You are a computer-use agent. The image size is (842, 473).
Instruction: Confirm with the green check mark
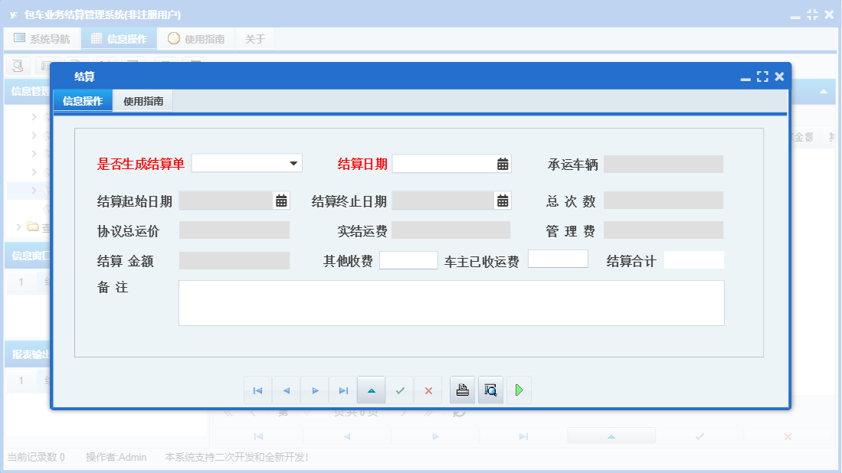[x=400, y=390]
